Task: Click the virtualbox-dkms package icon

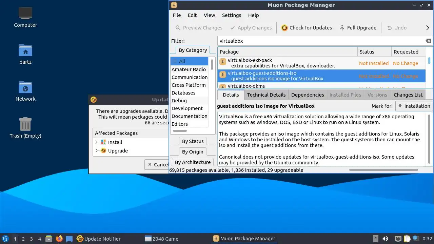Action: 223,87
